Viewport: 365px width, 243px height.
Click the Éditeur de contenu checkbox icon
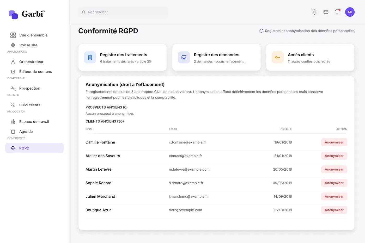coord(13,72)
